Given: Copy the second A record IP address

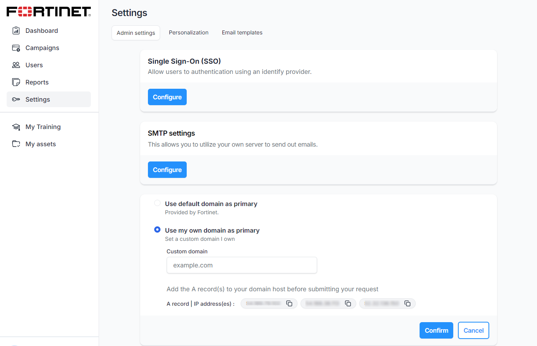Looking at the screenshot, I should [x=348, y=303].
